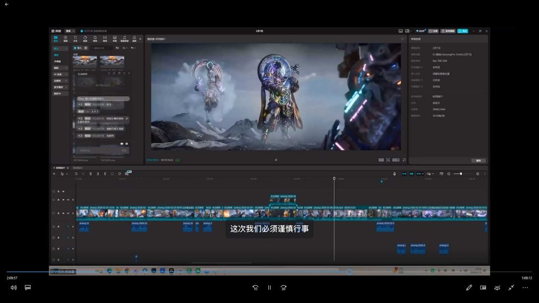Viewport: 539px width, 303px height.
Task: Undo the last edit in timeline toolbar
Action: tap(76, 174)
